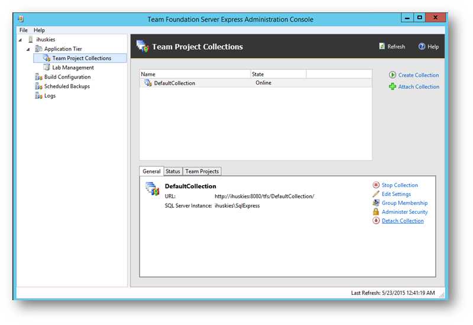Sort by the State column header
This screenshot has height=325, width=473.
coord(278,74)
